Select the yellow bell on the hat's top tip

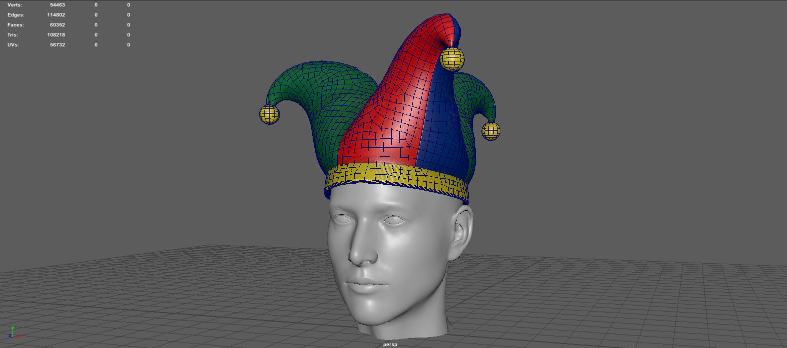(x=452, y=59)
